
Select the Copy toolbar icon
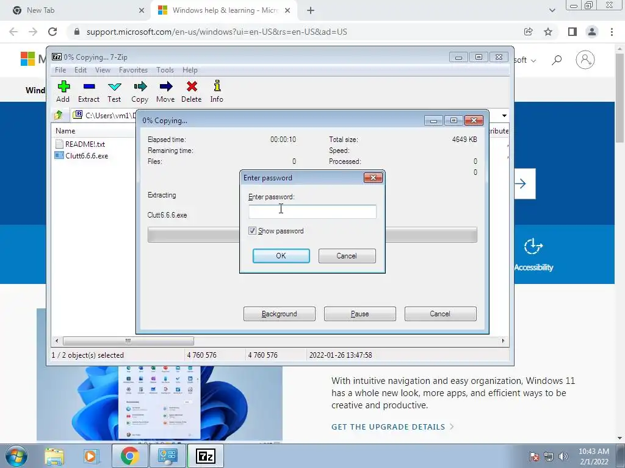tap(140, 91)
